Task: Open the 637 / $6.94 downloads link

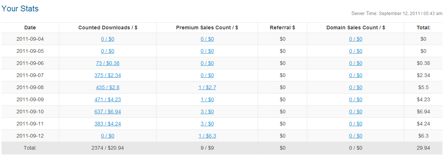Action: [x=108, y=112]
